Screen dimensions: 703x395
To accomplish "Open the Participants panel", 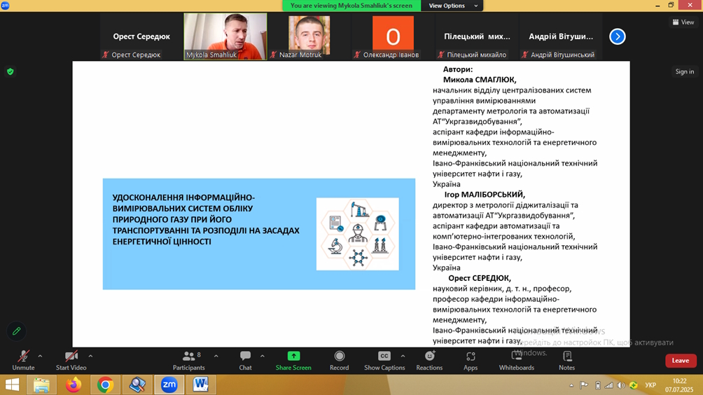I will pyautogui.click(x=189, y=361).
